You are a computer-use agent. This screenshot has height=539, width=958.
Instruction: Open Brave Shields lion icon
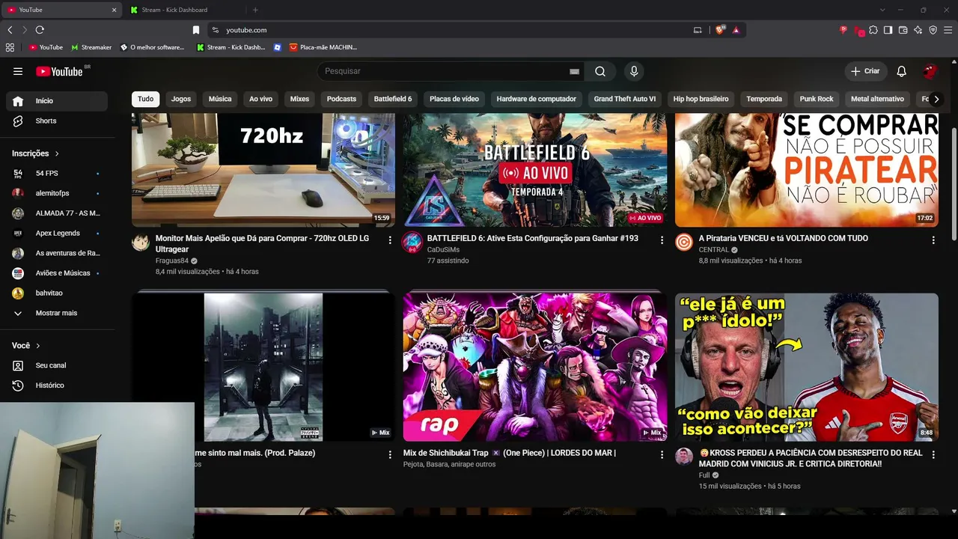(x=720, y=30)
